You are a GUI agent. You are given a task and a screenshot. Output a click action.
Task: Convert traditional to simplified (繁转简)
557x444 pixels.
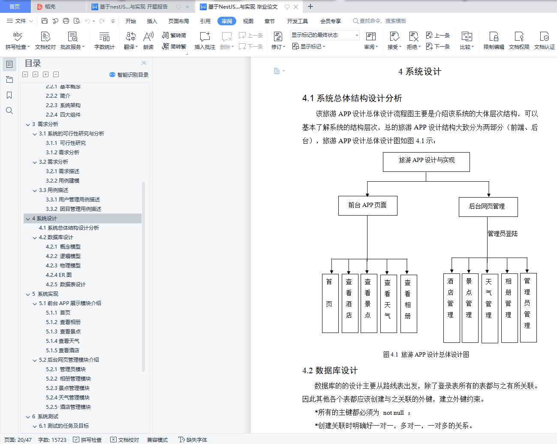pos(174,35)
